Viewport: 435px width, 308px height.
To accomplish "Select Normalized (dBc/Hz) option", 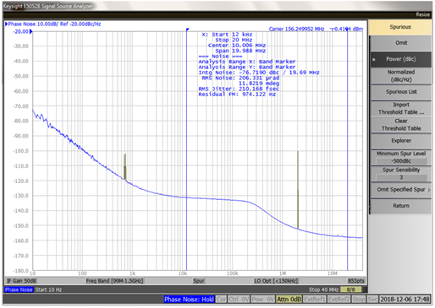I will (x=401, y=76).
